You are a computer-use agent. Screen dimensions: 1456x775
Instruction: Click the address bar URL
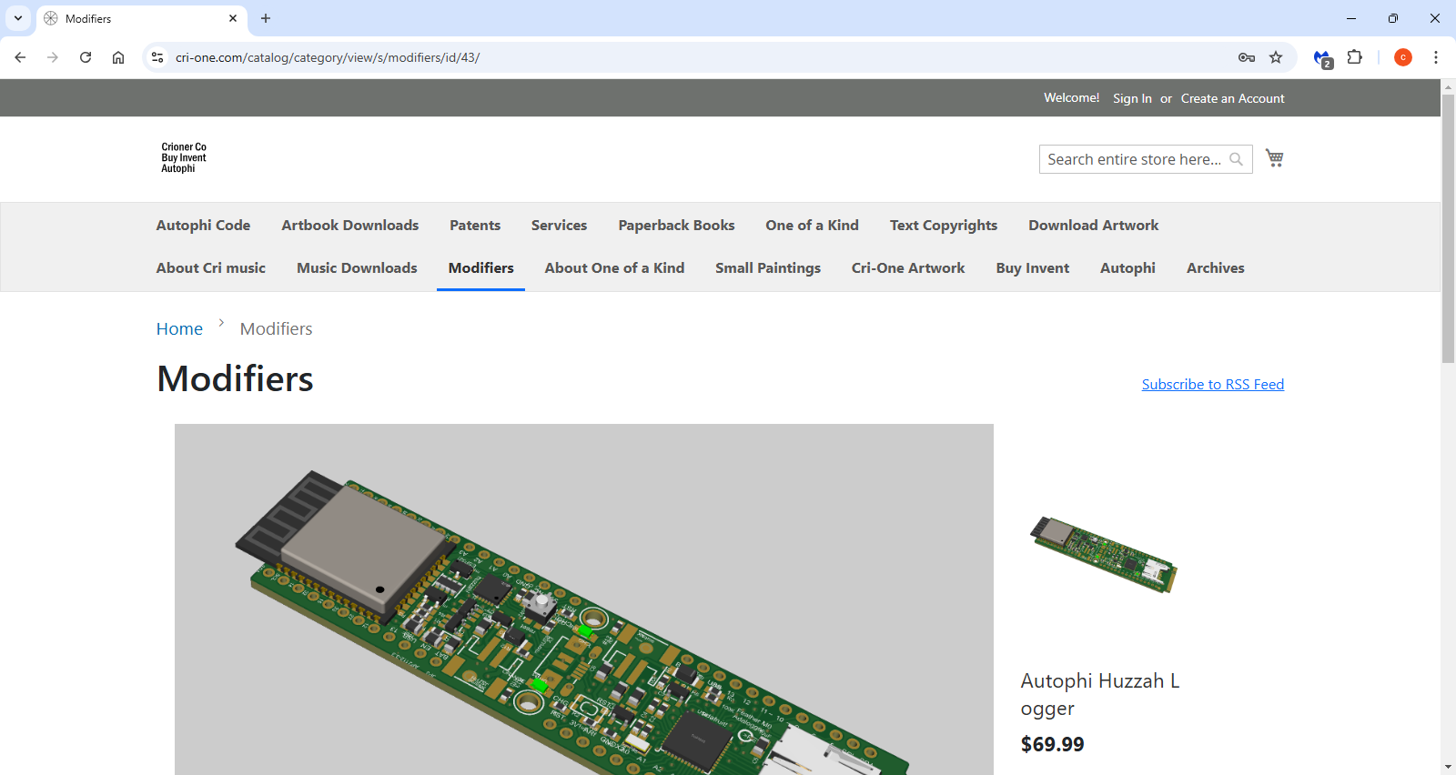[x=328, y=57]
